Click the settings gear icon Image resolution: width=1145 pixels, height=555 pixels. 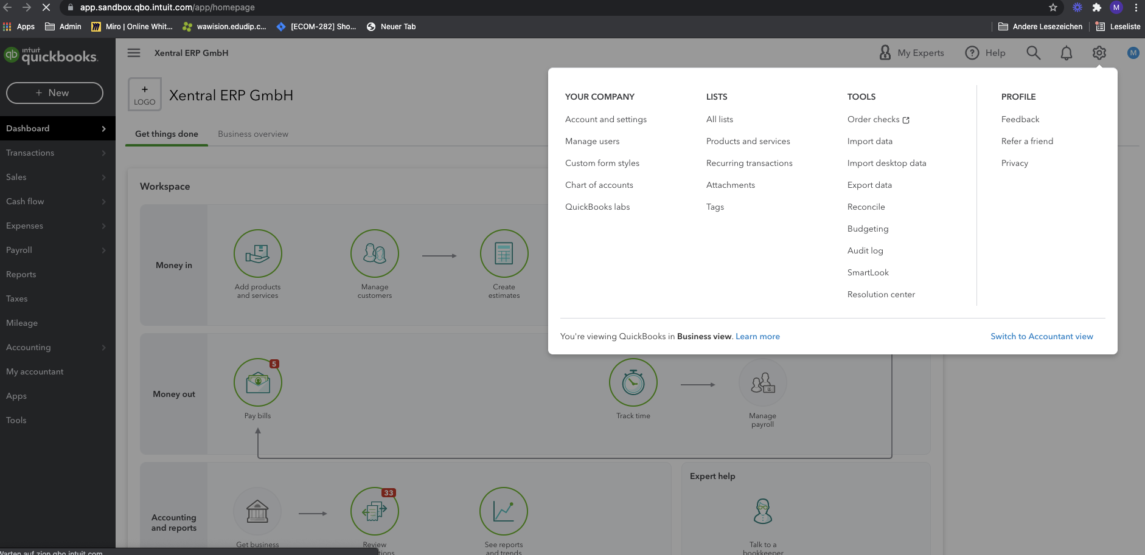[1099, 53]
